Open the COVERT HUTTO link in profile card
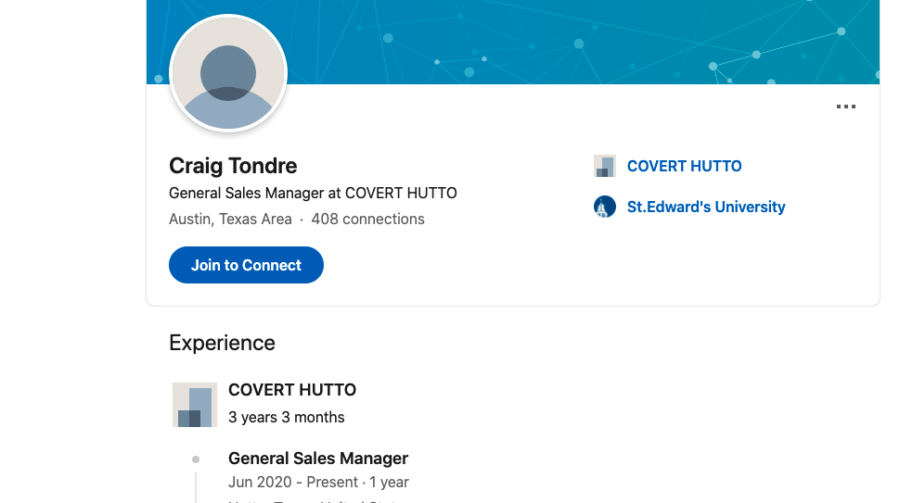This screenshot has width=900, height=503. coord(684,167)
